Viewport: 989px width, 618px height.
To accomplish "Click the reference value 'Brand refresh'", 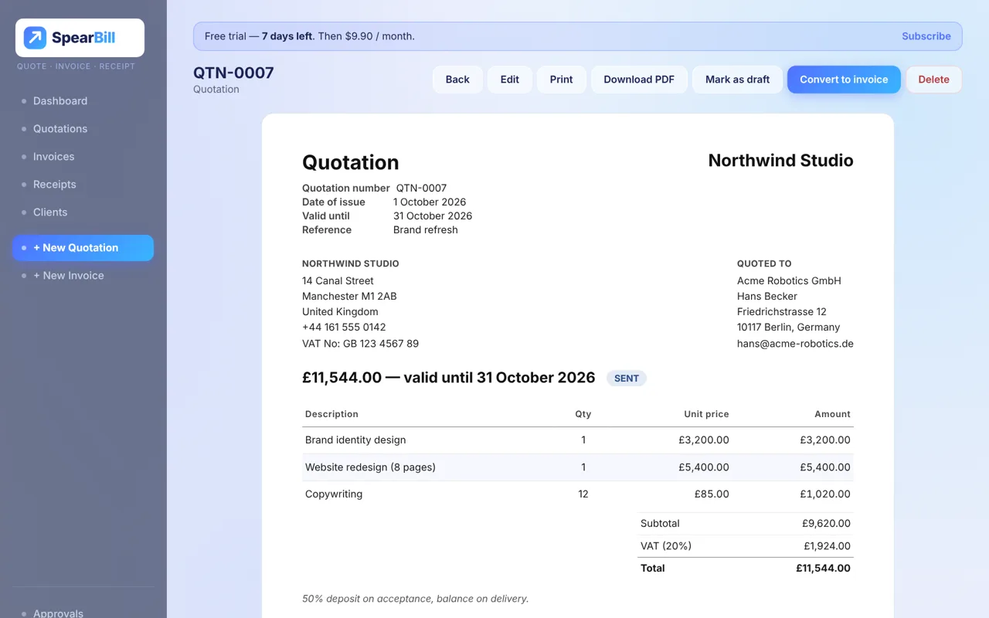I will click(x=426, y=230).
